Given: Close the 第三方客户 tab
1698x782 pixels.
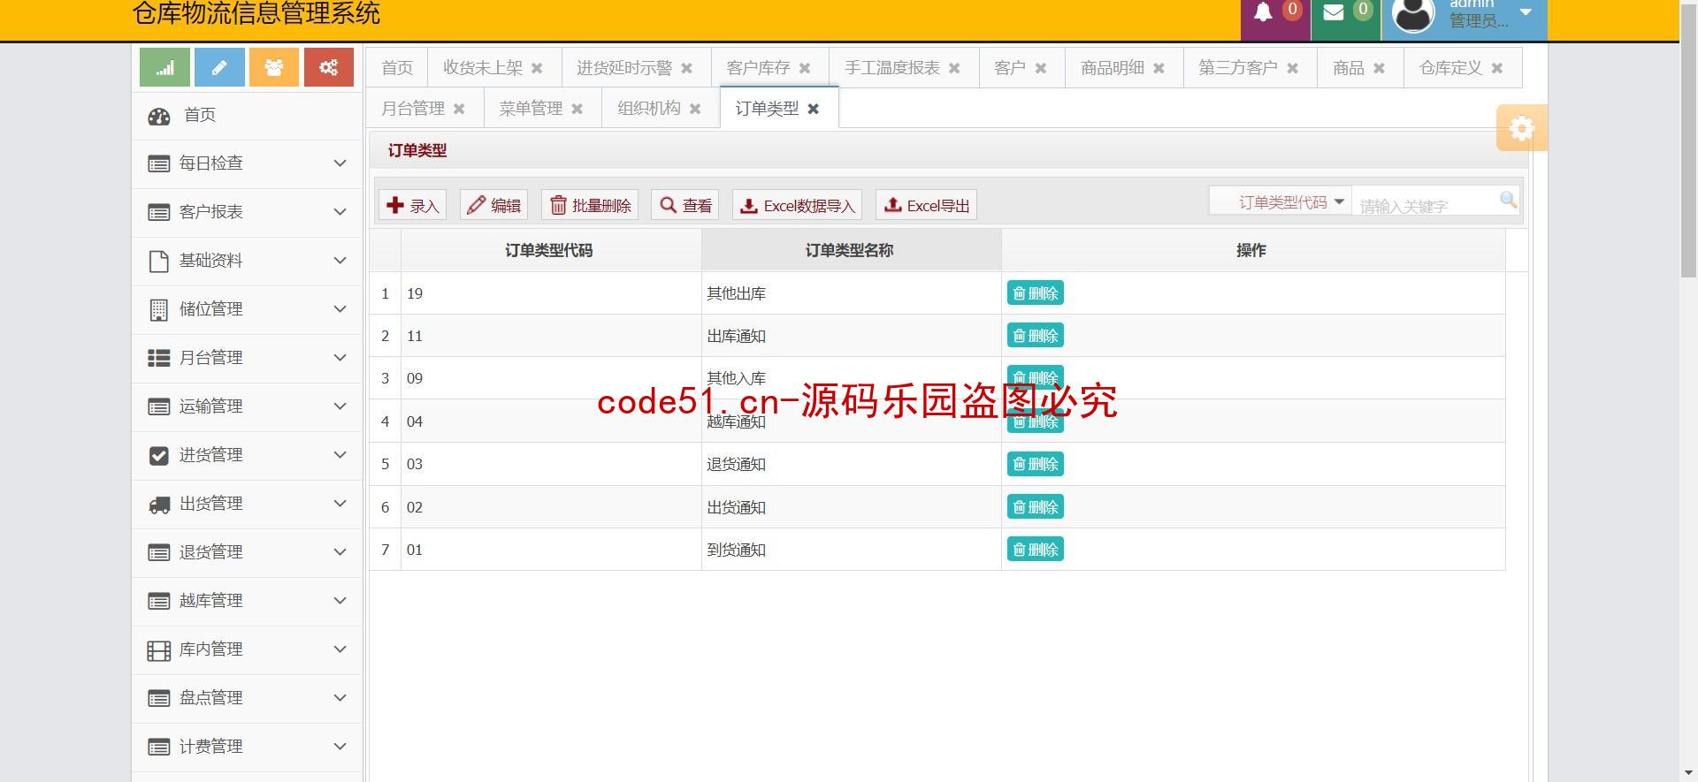Looking at the screenshot, I should [x=1292, y=68].
